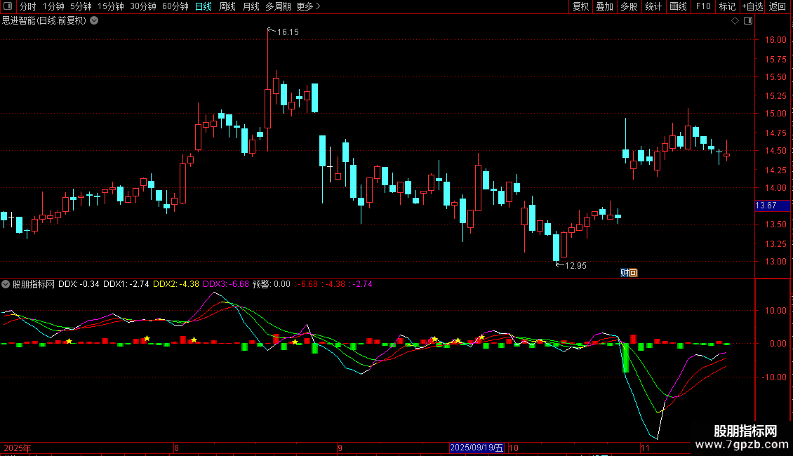Add stock via +自选 button
Viewport: 793px width, 456px height.
pos(752,6)
